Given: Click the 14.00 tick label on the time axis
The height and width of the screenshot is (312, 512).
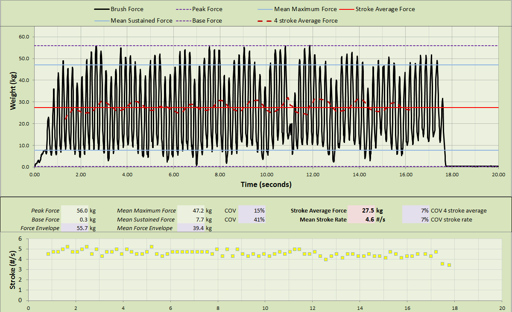Looking at the screenshot, I should [360, 175].
